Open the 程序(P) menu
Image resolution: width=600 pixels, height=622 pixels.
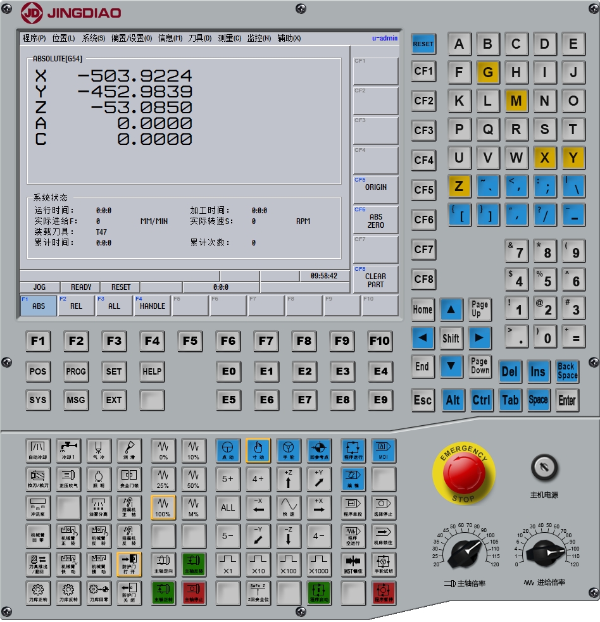[x=34, y=38]
